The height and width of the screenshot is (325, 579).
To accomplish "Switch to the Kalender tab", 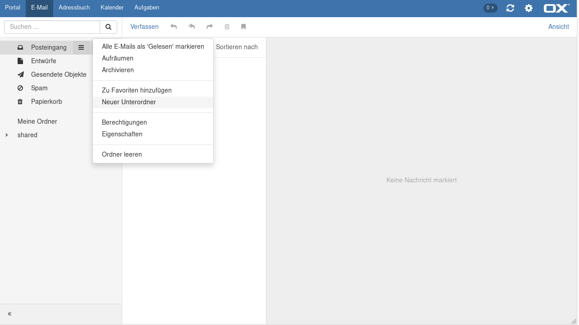I will [112, 8].
